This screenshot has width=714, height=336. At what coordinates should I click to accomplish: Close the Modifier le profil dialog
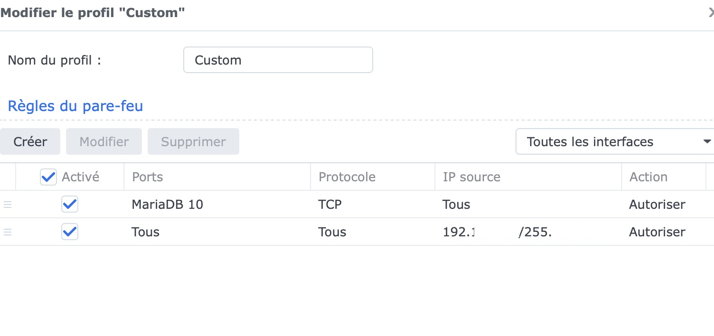click(711, 13)
